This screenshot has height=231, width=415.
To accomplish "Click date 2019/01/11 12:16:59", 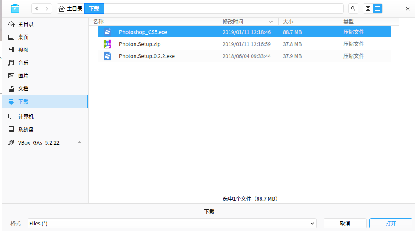I will click(x=247, y=44).
